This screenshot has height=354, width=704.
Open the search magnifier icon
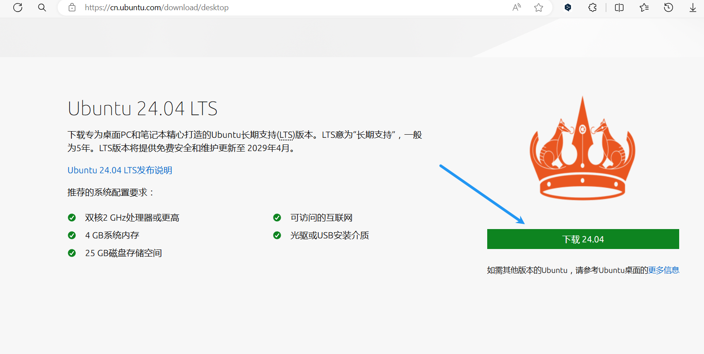pyautogui.click(x=42, y=8)
